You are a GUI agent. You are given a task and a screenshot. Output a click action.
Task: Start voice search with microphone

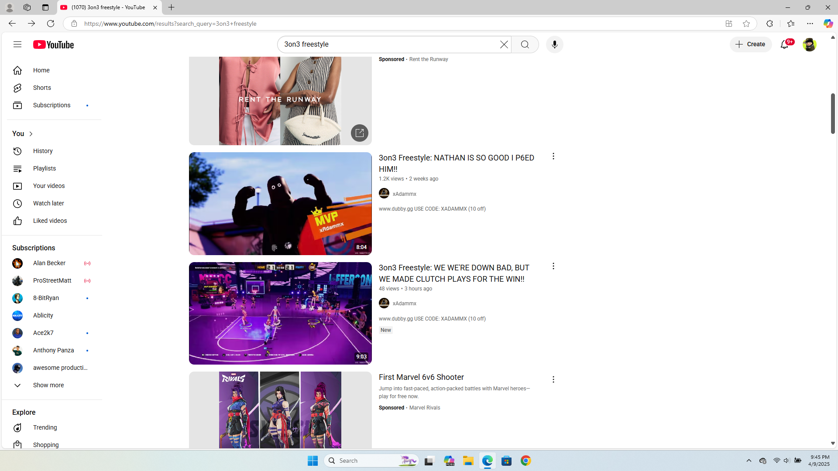[x=554, y=44]
